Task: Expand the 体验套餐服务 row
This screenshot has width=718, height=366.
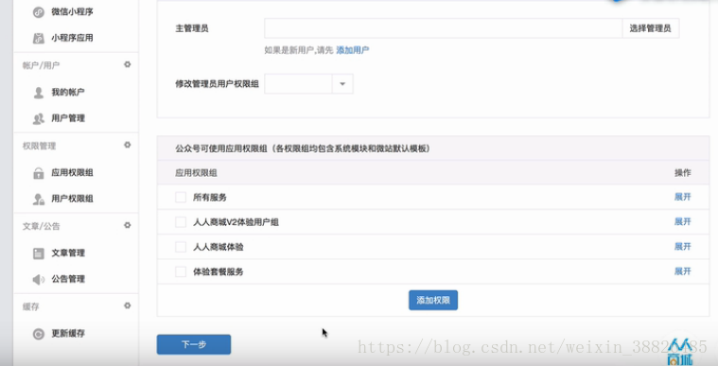Action: pos(682,271)
